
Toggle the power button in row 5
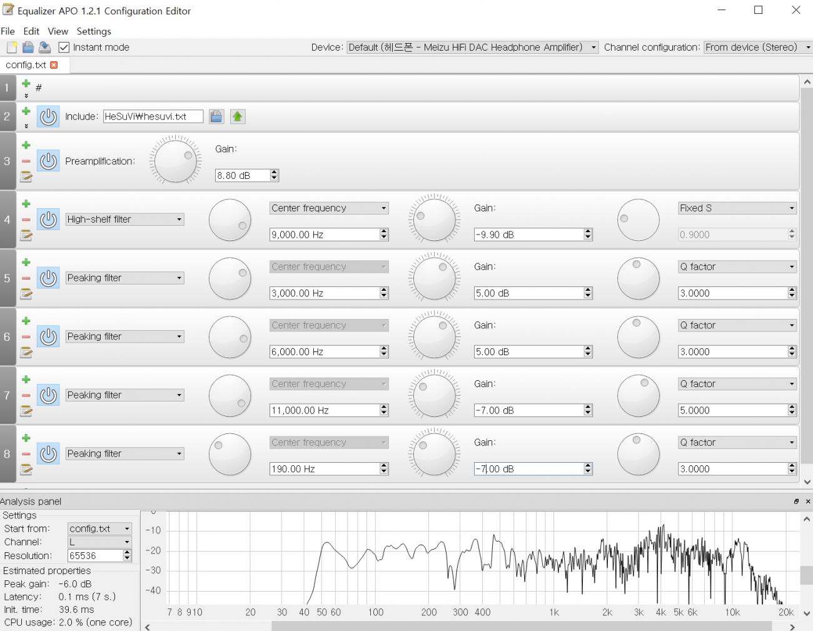[x=48, y=278]
